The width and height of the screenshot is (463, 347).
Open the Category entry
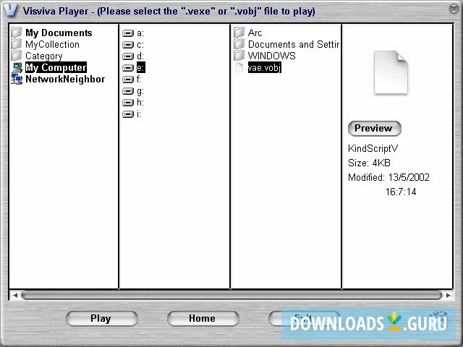point(43,56)
